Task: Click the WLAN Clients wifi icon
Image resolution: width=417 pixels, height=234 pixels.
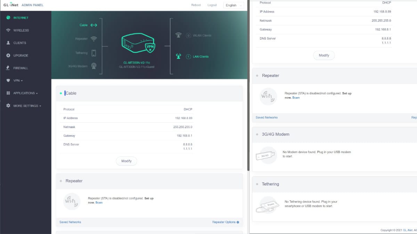Action: click(x=178, y=35)
